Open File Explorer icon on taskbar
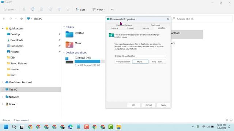Screen dimensions: 234x131 (x=119, y=127)
